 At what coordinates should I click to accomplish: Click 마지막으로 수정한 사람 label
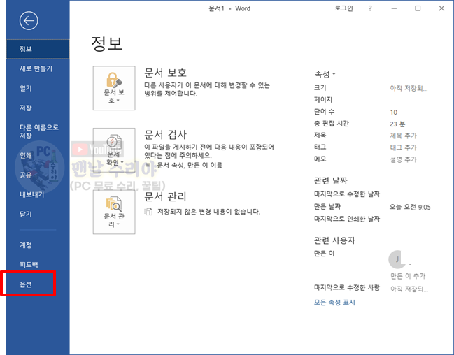coord(347,288)
